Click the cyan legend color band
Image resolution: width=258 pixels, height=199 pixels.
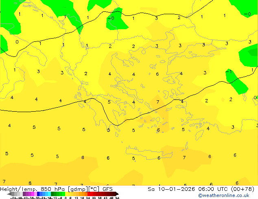click(49, 194)
